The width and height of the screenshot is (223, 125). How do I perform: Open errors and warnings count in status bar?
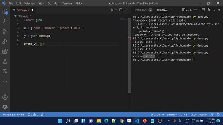[33, 115]
